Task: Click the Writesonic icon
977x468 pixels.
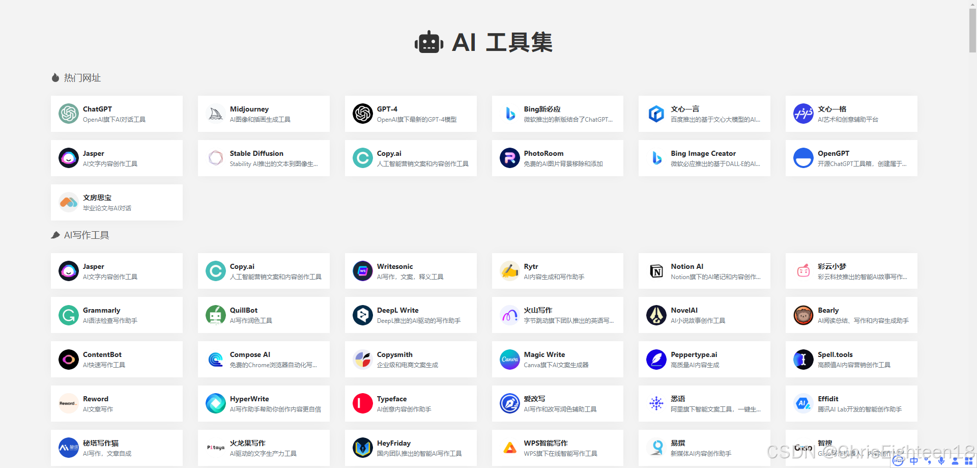Action: click(x=362, y=271)
